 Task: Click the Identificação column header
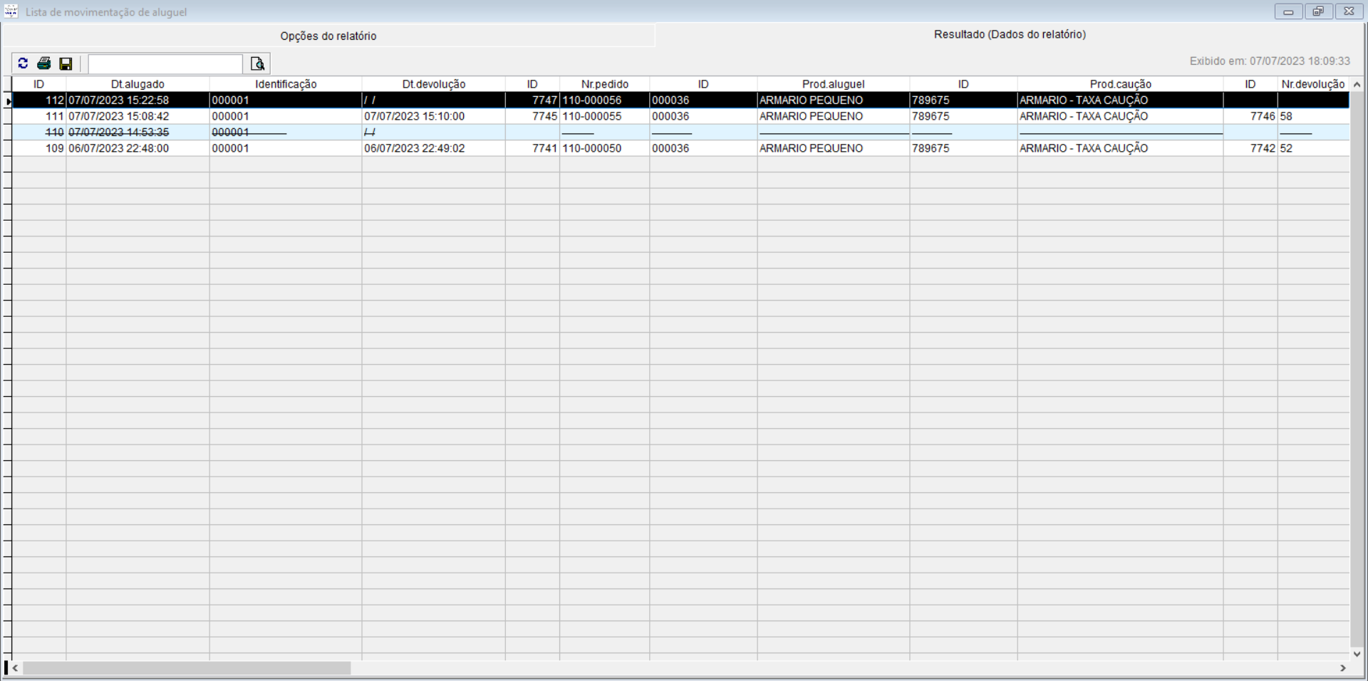286,84
